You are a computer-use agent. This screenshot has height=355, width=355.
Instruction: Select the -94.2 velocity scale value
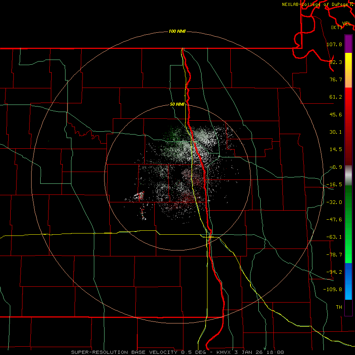334,272
